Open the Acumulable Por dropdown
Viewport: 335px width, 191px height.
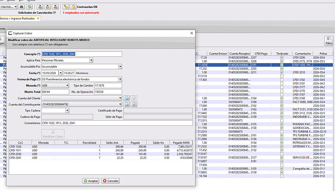coord(120,66)
